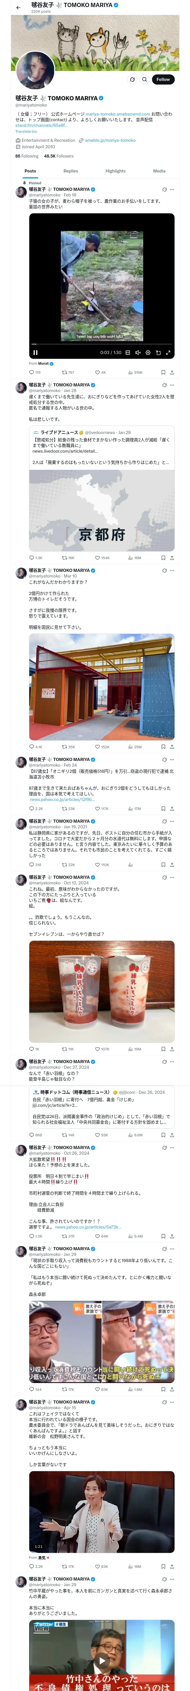Open more menu on Mar 10 post
The width and height of the screenshot is (190, 1691).
pos(172,570)
